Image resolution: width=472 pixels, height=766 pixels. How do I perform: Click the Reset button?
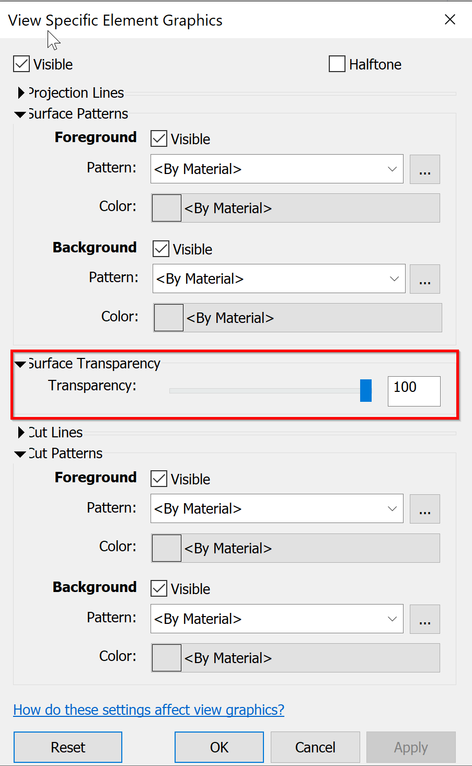click(67, 747)
